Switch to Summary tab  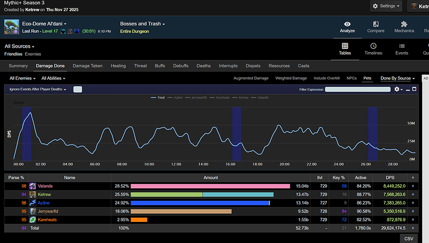coord(18,66)
